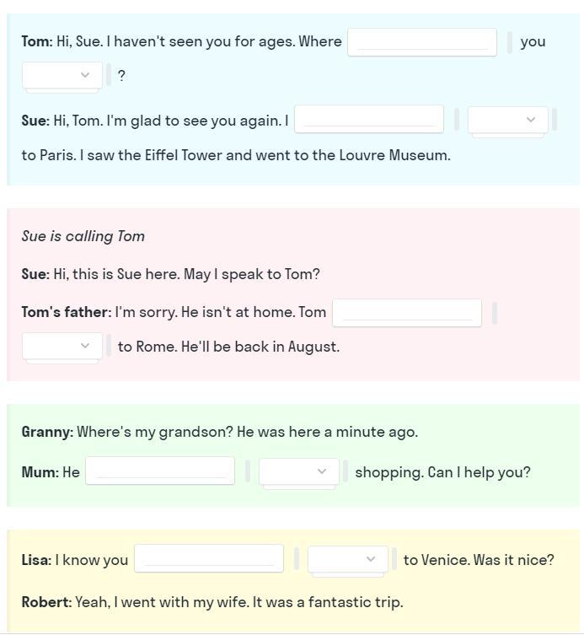Screen dimensions: 584x635
Task: Click the "Tom:" label in first dialogue
Action: (x=37, y=42)
